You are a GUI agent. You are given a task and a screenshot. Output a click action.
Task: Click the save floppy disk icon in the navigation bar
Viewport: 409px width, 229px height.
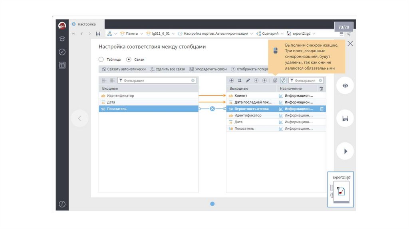coord(98,34)
